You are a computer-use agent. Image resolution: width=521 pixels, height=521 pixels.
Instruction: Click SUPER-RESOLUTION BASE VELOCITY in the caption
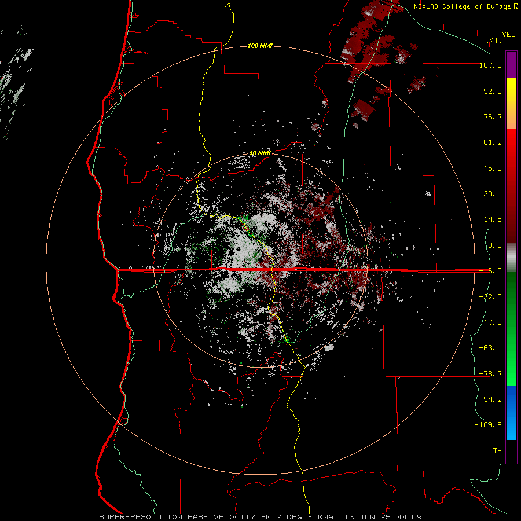click(177, 517)
